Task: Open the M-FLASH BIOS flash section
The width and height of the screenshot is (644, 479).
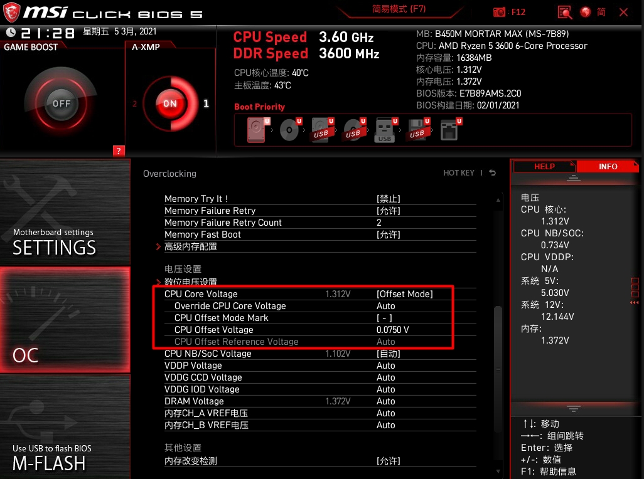Action: coord(65,426)
